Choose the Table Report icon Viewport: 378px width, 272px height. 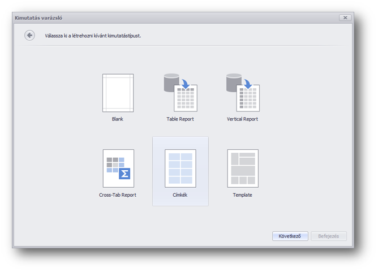click(180, 93)
